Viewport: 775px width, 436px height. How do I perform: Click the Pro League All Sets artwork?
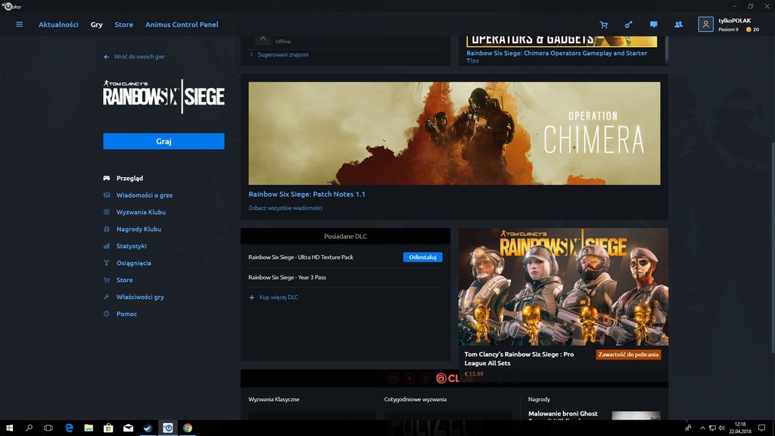[x=563, y=287]
